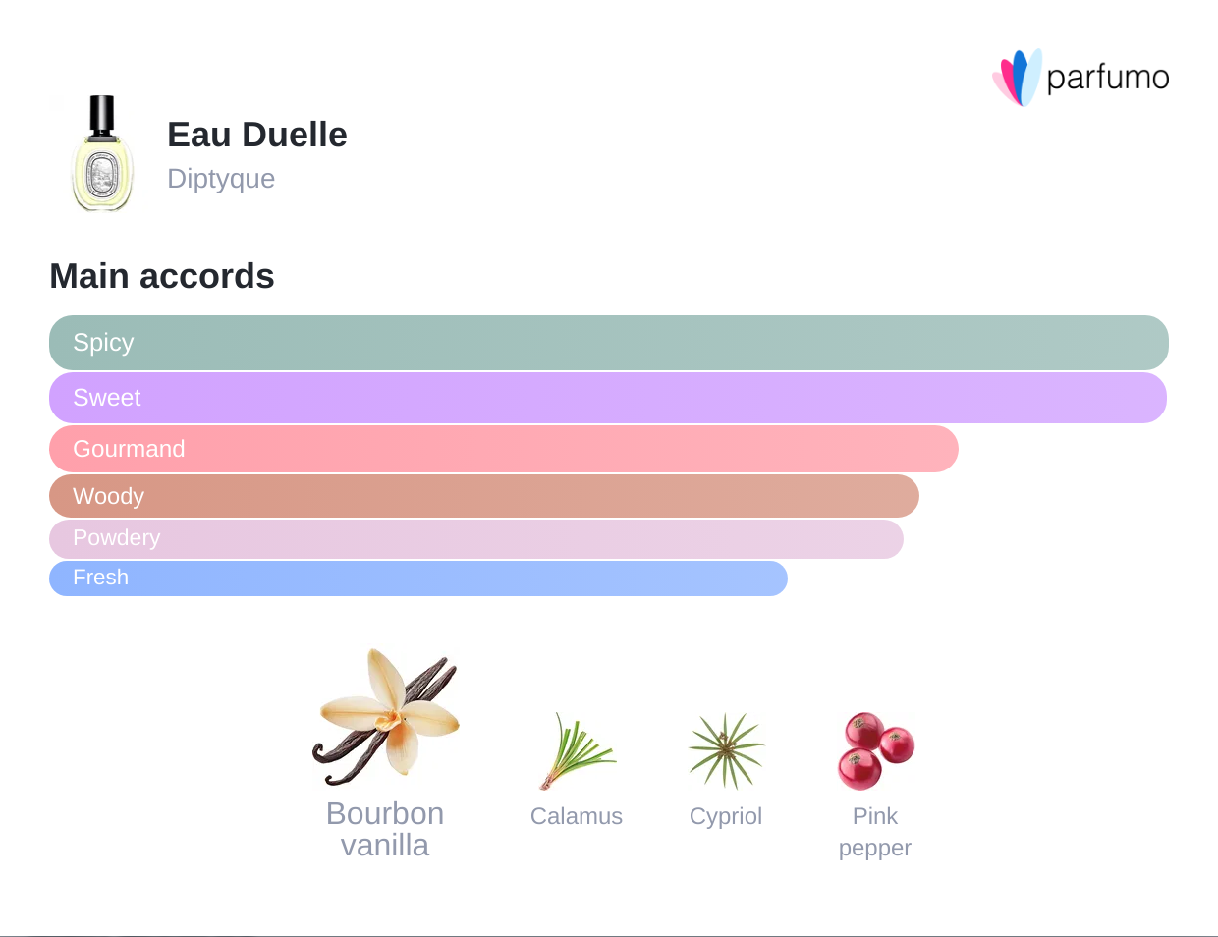The image size is (1218, 937).
Task: Choose the Woody accord bar
Action: click(x=483, y=496)
